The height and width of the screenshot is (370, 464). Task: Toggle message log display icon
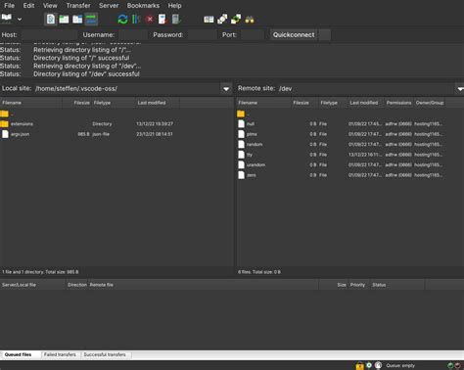(51, 20)
